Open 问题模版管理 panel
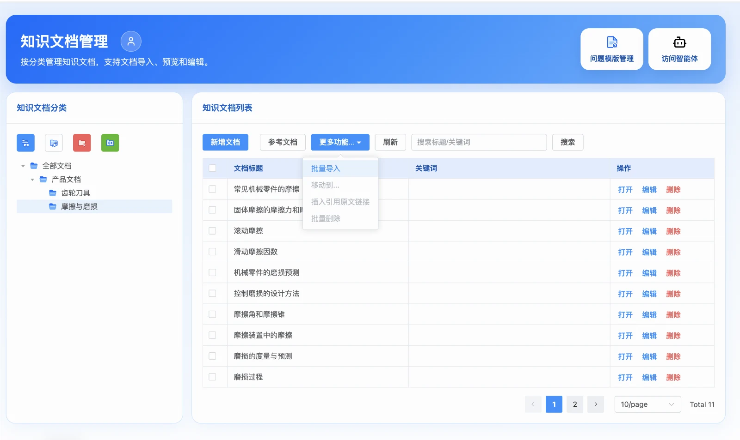 coord(612,49)
